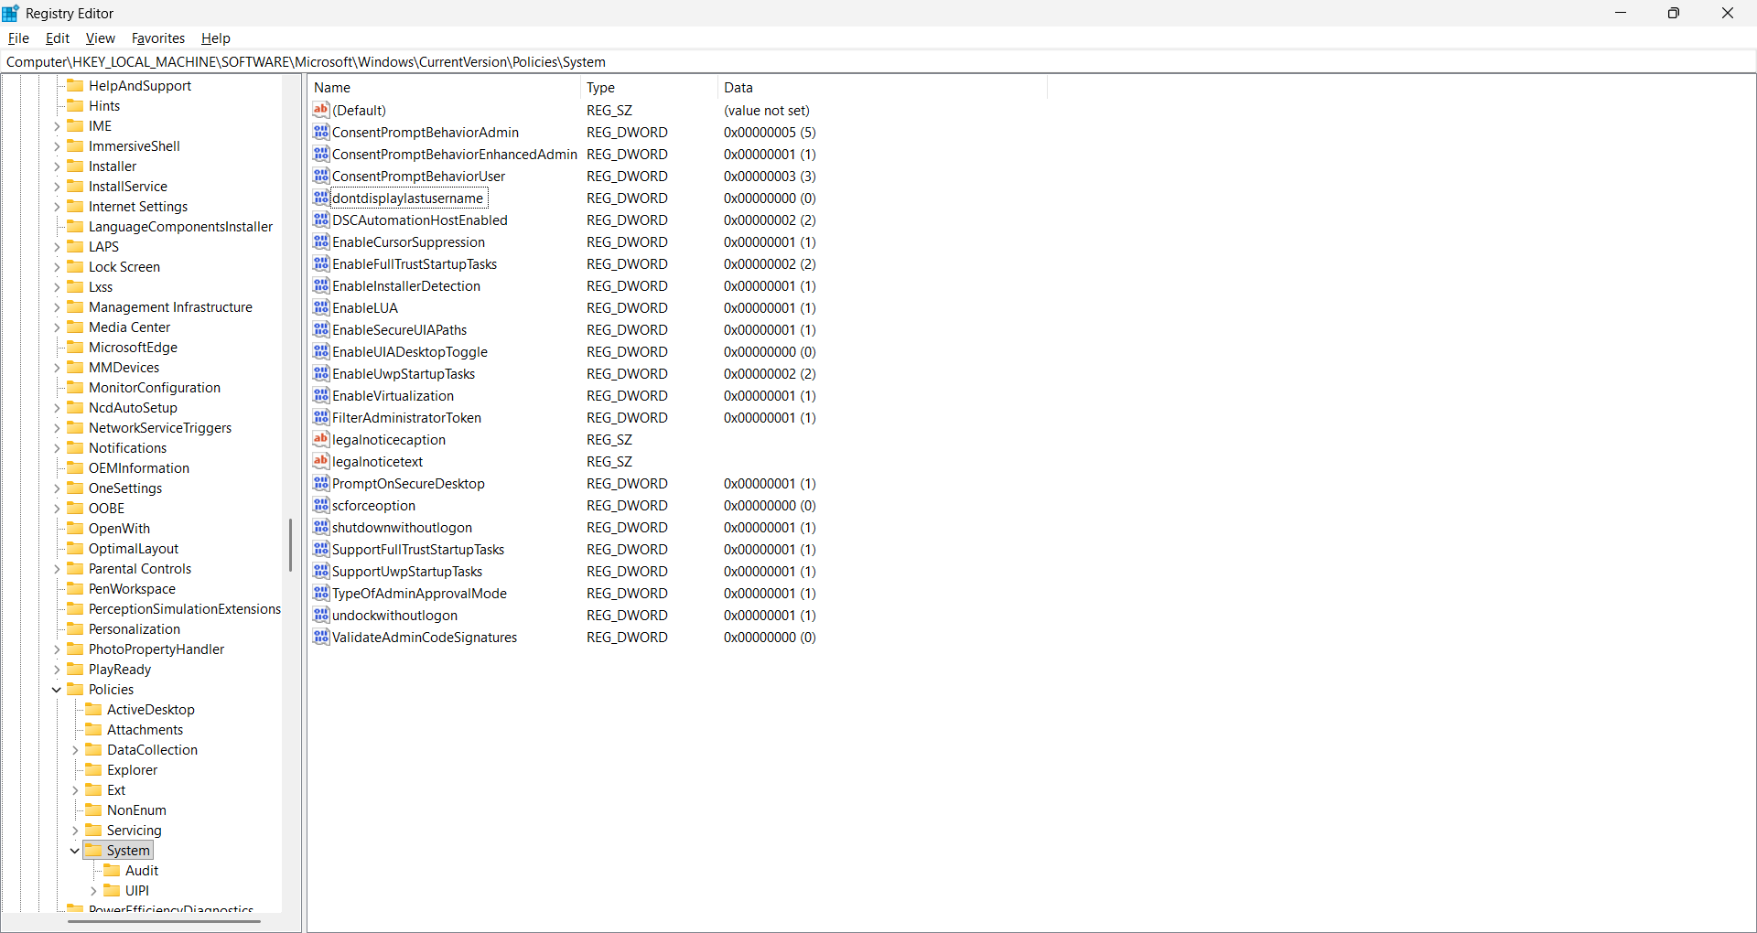Expand the Lock Screen key
This screenshot has width=1757, height=933.
click(x=58, y=266)
